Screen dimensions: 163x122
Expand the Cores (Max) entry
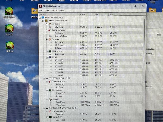click(x=50, y=36)
